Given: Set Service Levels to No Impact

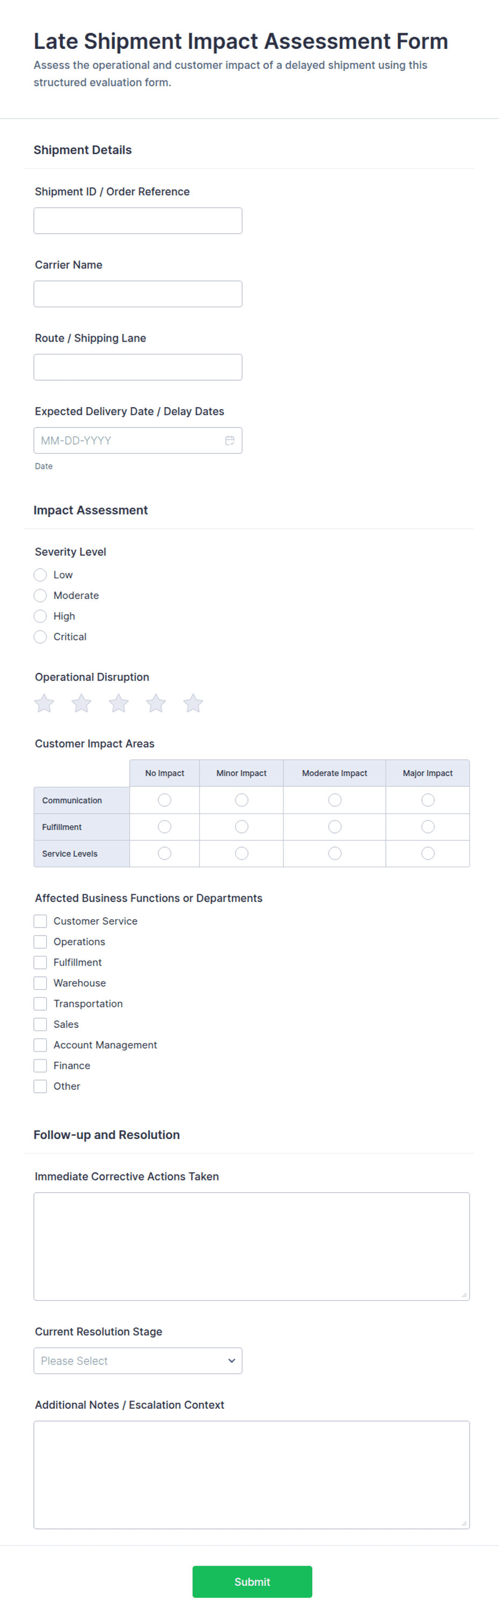Looking at the screenshot, I should tap(164, 853).
